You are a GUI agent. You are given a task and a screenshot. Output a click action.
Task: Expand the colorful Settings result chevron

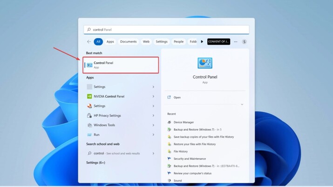click(153, 106)
